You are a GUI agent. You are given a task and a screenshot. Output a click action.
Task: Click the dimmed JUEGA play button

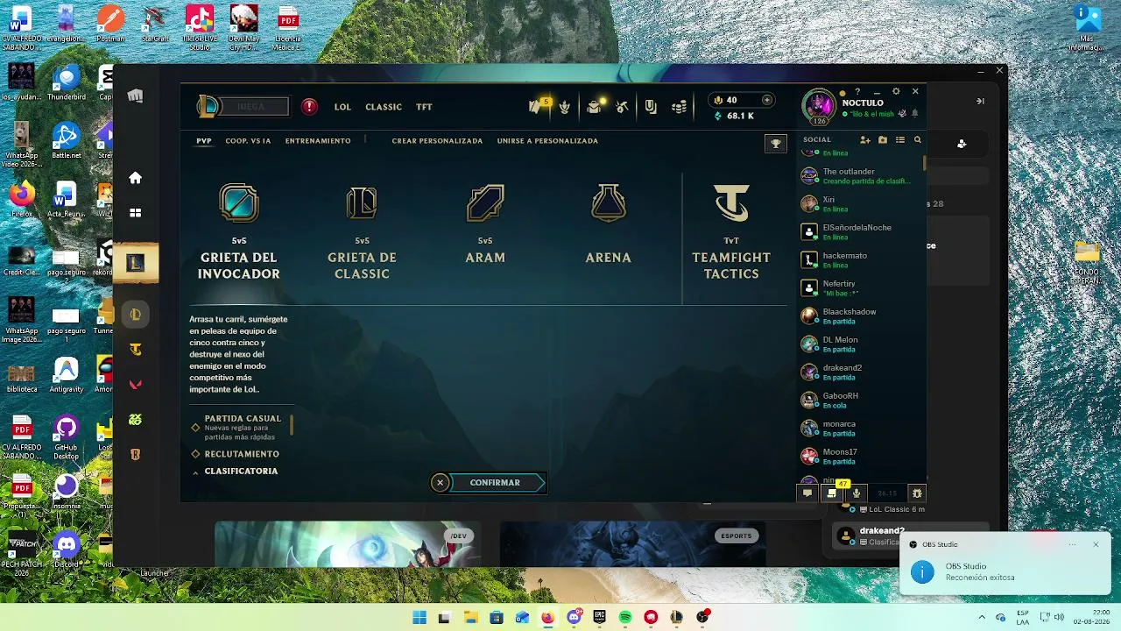(x=253, y=107)
